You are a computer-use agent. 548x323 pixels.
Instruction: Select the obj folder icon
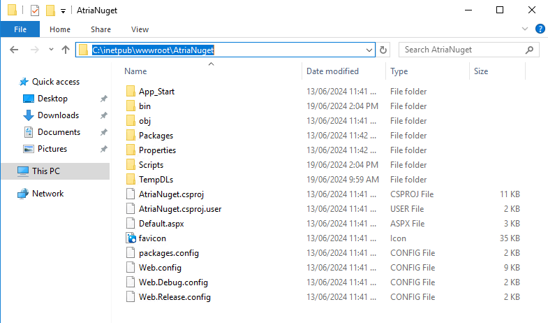[x=131, y=120]
